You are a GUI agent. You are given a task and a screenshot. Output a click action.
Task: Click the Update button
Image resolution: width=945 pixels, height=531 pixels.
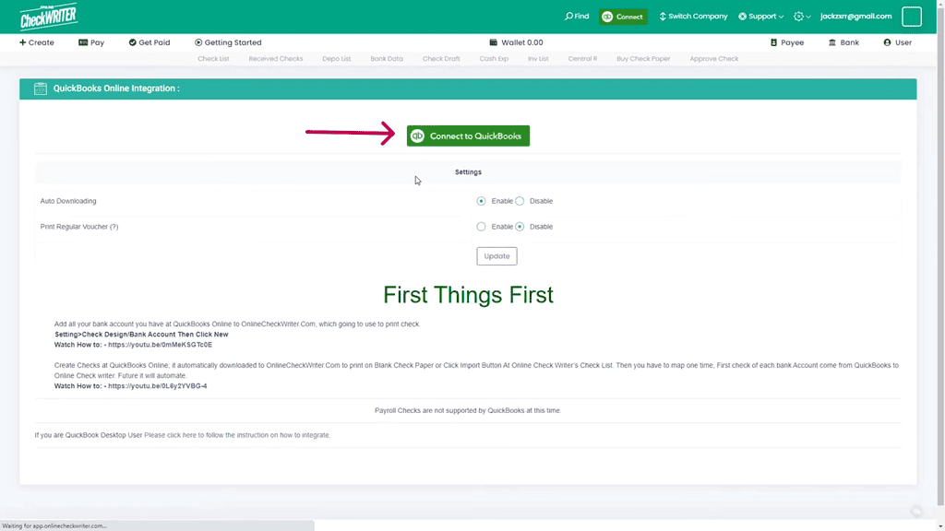(496, 256)
